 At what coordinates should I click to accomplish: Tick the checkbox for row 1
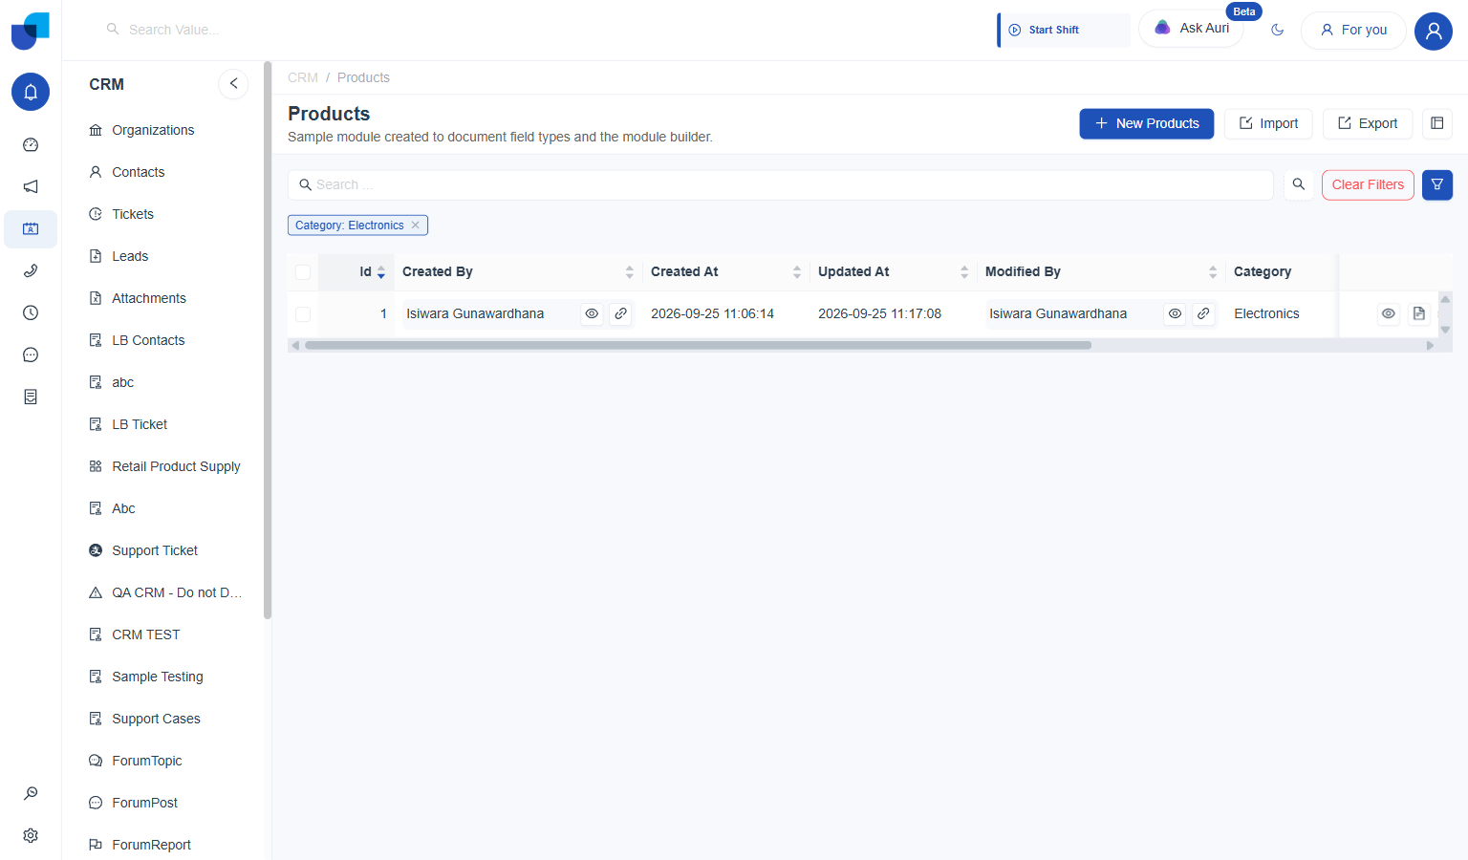tap(303, 314)
